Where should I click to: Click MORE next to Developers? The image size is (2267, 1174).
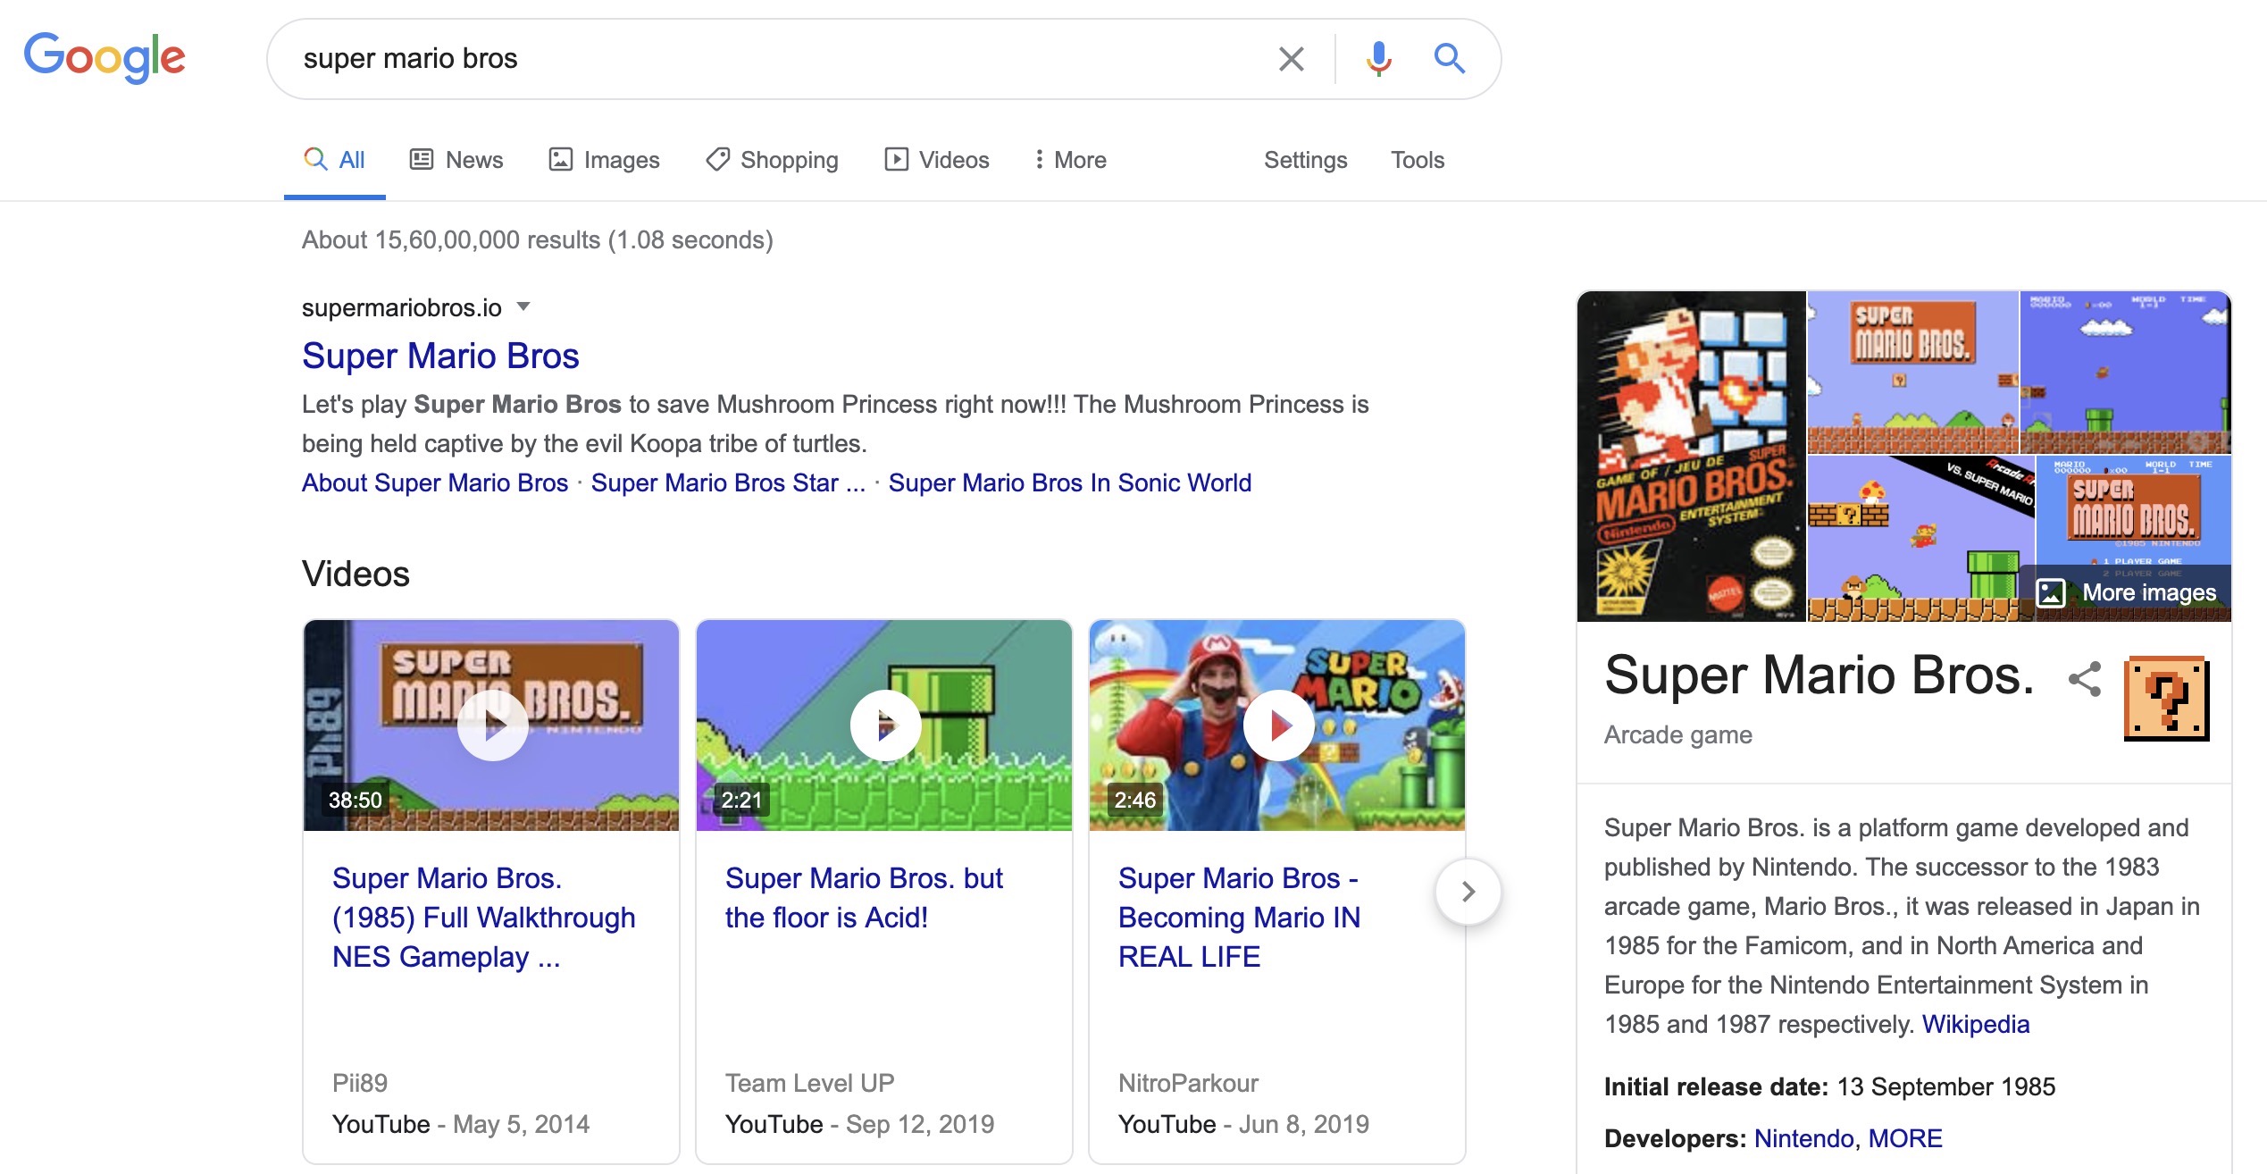[x=1905, y=1138]
